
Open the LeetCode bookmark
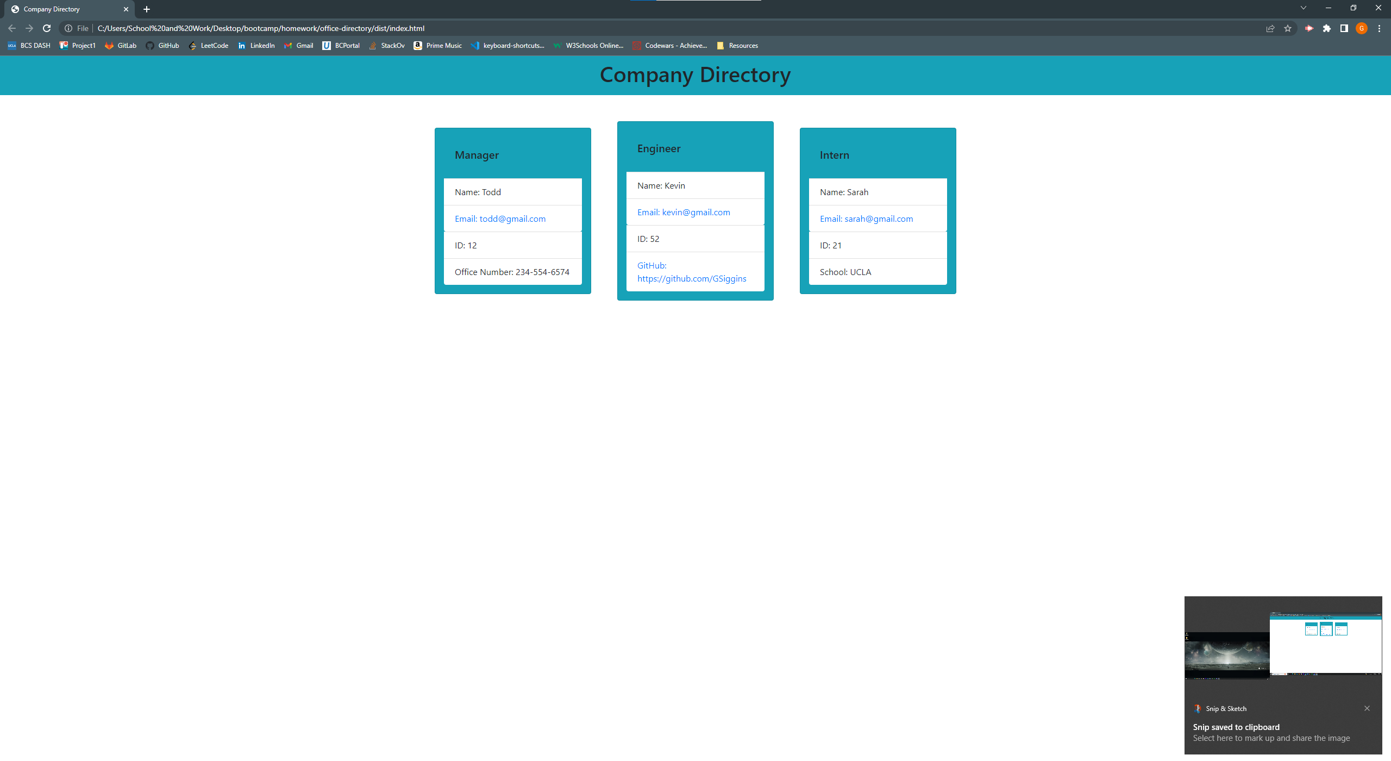[209, 46]
